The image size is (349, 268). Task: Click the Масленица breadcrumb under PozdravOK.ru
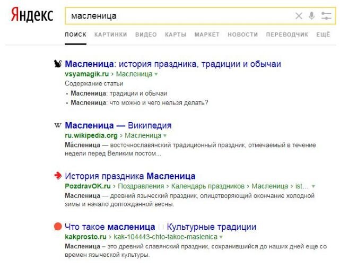click(x=270, y=186)
